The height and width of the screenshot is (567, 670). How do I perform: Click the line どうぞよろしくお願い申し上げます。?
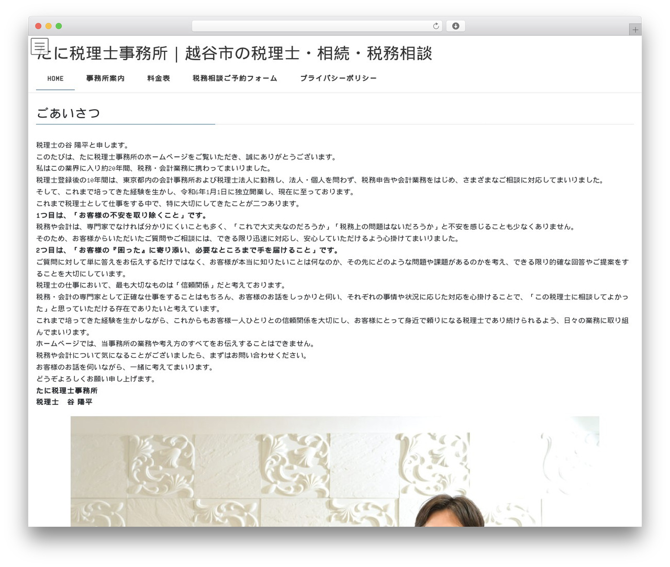(97, 379)
